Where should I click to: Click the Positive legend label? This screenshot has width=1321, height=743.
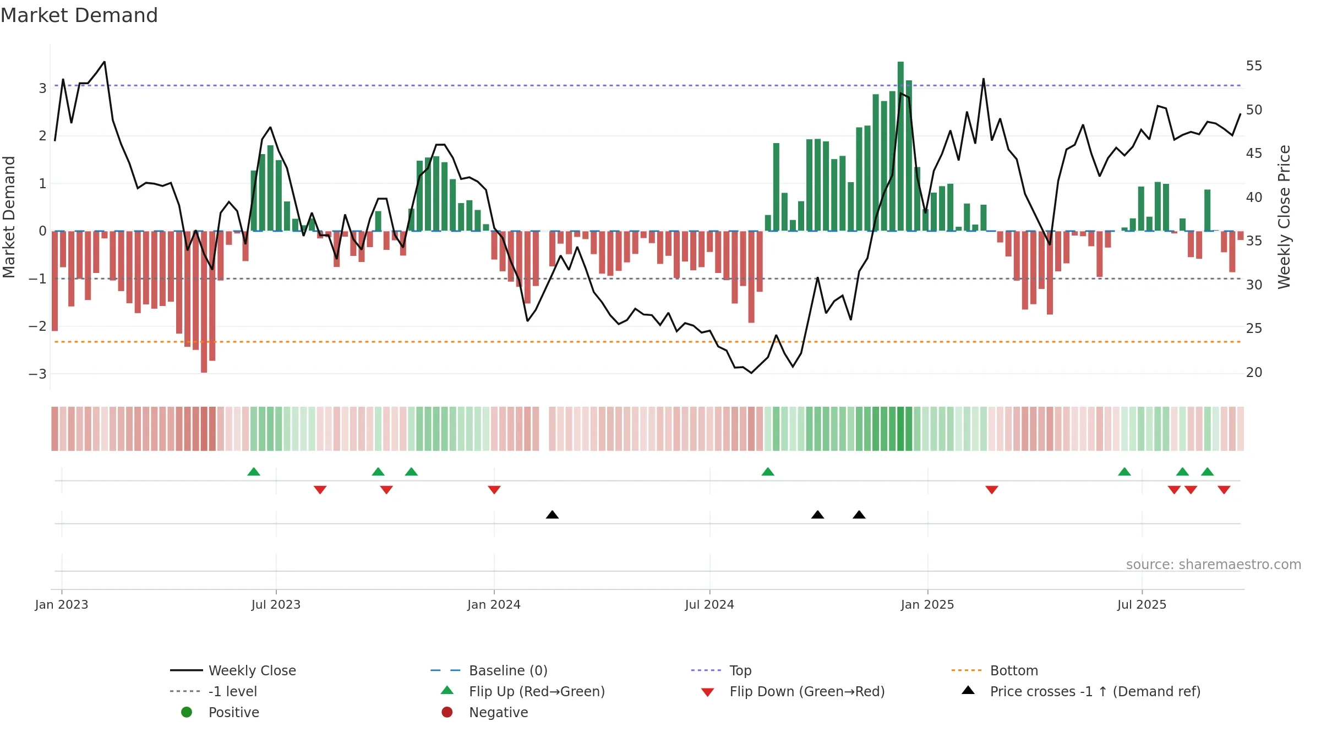[233, 712]
